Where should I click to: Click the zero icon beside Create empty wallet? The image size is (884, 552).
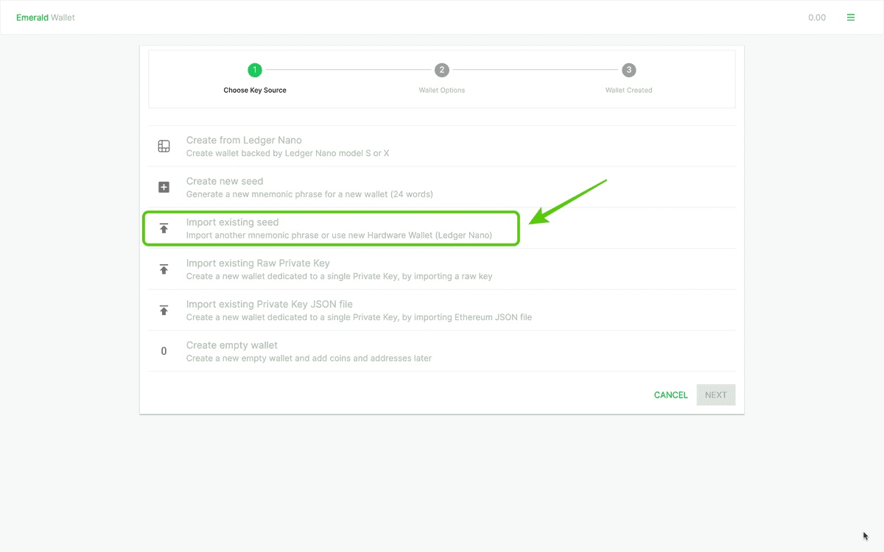point(164,351)
